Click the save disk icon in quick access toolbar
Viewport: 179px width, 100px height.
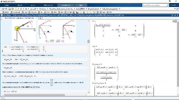(77, 12)
